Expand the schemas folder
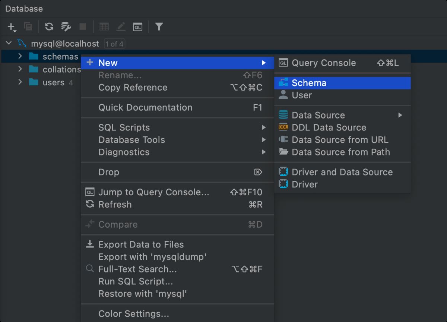The image size is (447, 322). pyautogui.click(x=20, y=57)
